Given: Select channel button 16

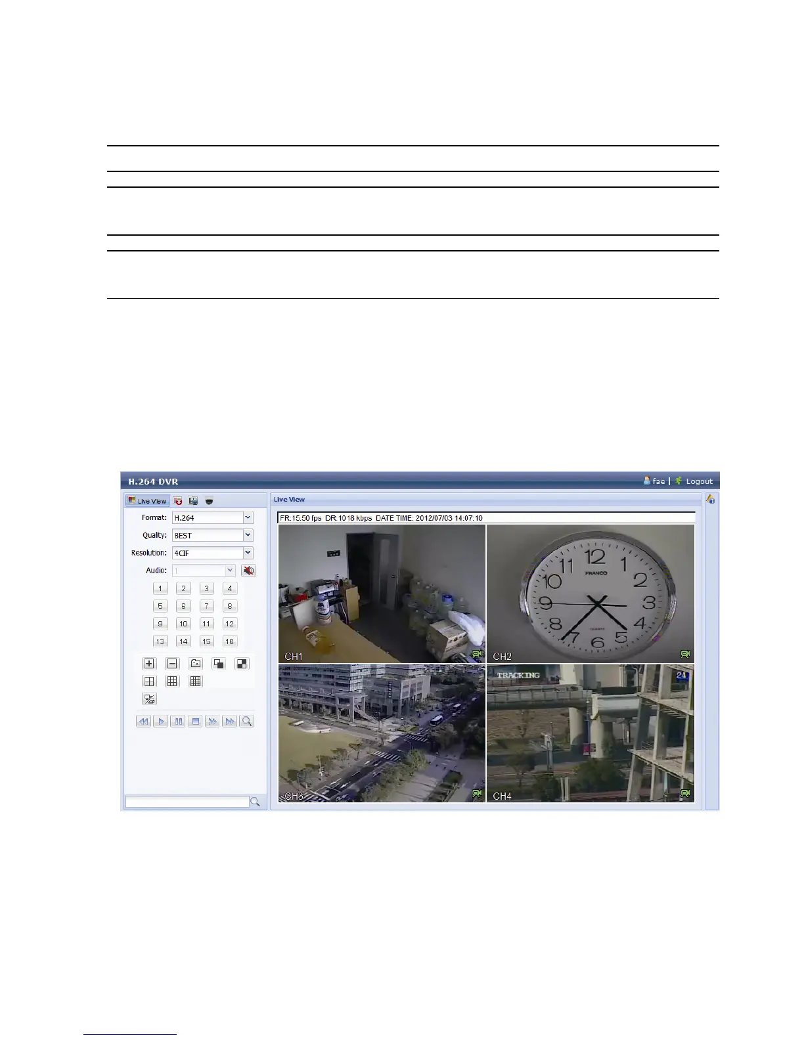Looking at the screenshot, I should [229, 641].
